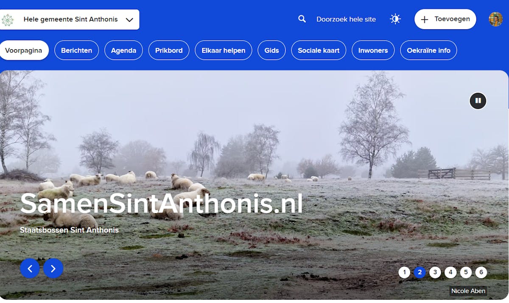509x303 pixels.
Task: Open the Oekraïne info page
Action: 428,50
